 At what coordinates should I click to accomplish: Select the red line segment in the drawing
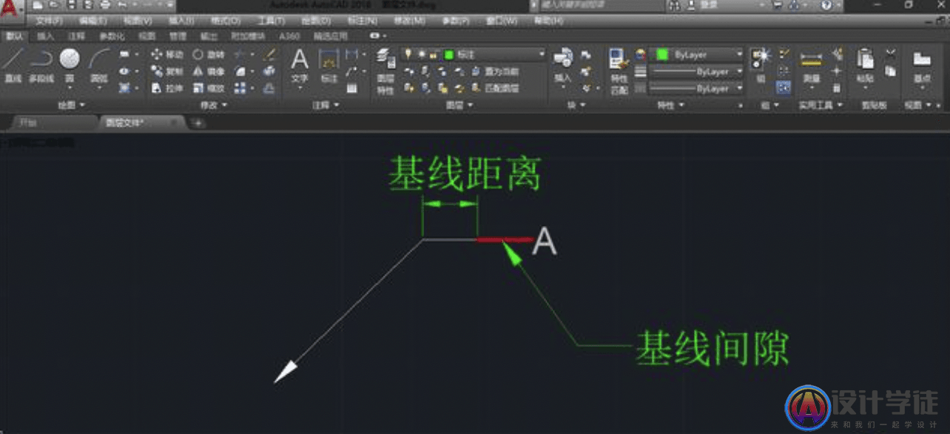click(505, 240)
